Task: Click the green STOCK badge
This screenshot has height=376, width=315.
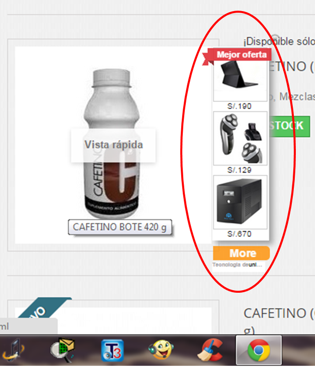Action: 290,126
